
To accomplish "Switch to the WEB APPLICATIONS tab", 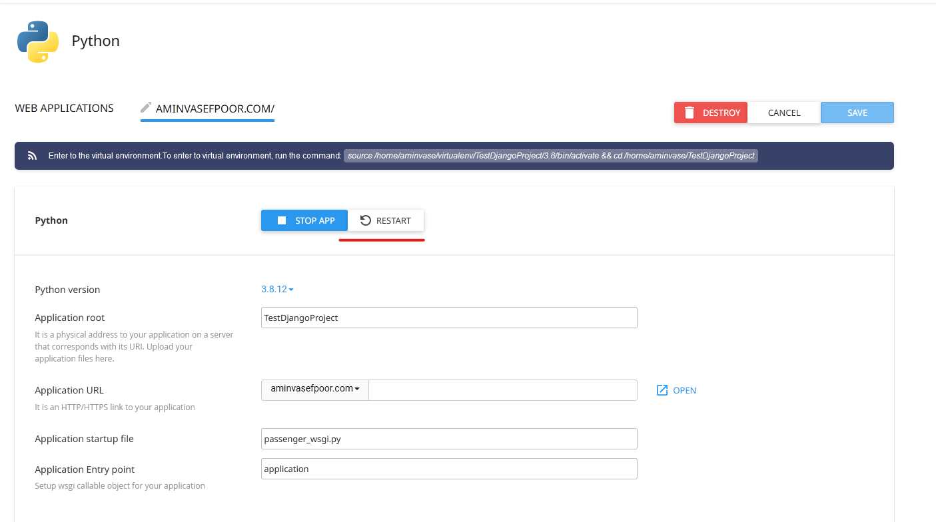I will click(64, 108).
